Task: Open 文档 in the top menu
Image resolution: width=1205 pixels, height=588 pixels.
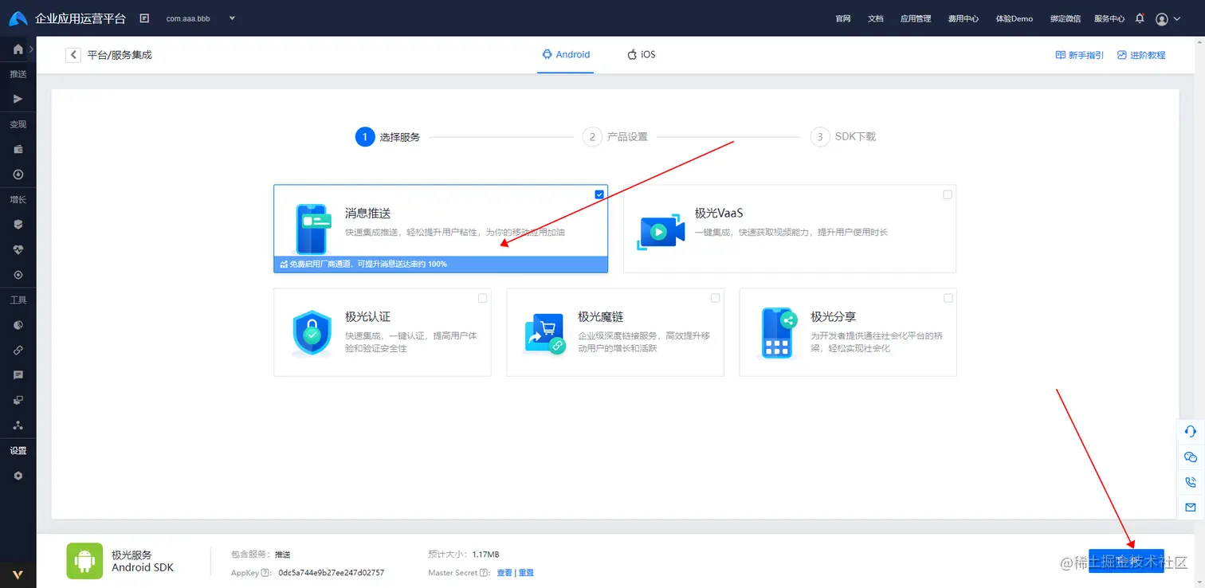Action: (876, 19)
